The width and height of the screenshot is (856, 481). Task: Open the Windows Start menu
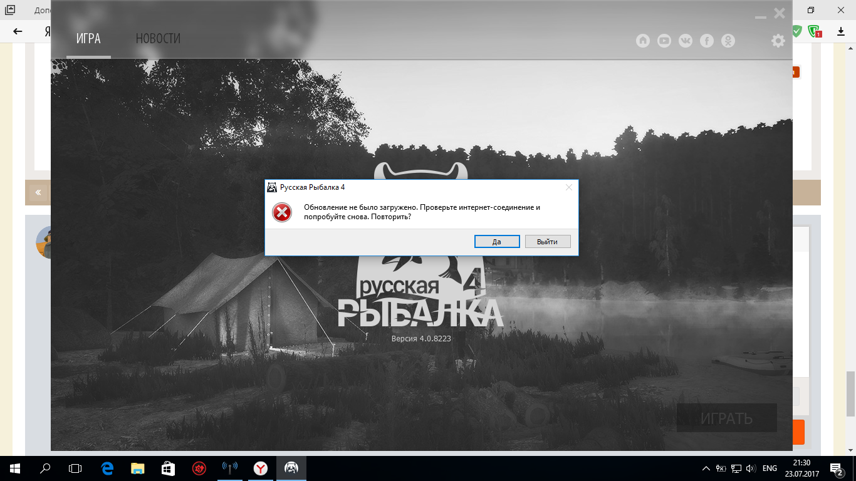point(14,468)
